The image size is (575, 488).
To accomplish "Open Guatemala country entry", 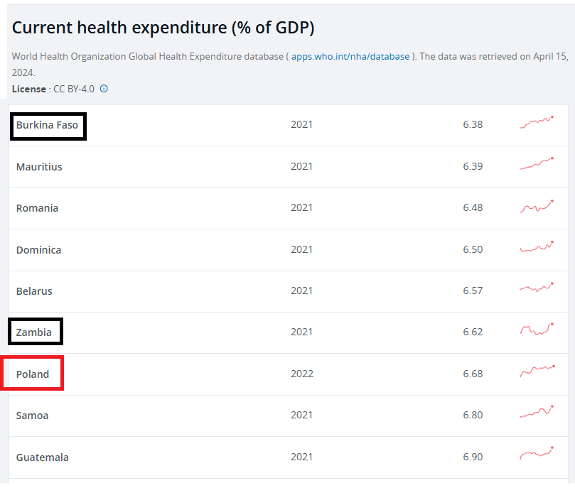I will [43, 457].
